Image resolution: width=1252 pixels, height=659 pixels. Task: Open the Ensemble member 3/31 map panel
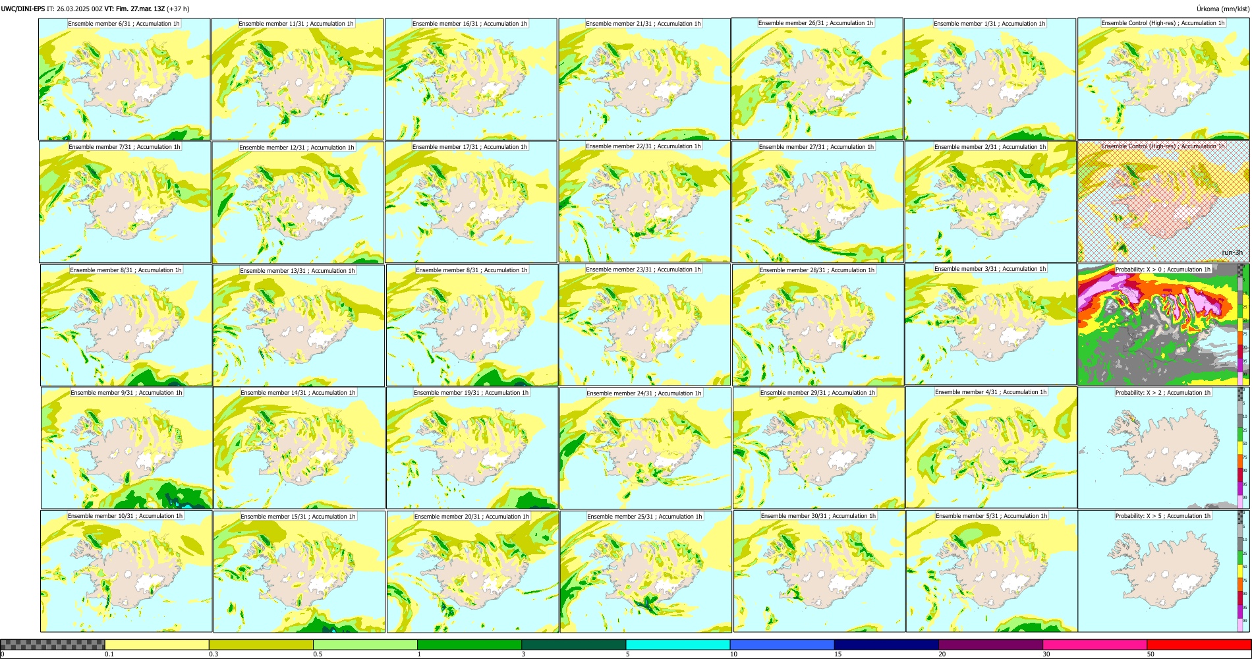991,324
